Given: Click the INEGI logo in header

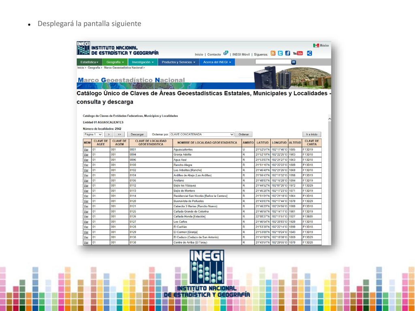Looking at the screenshot, I should pyautogui.click(x=83, y=48).
